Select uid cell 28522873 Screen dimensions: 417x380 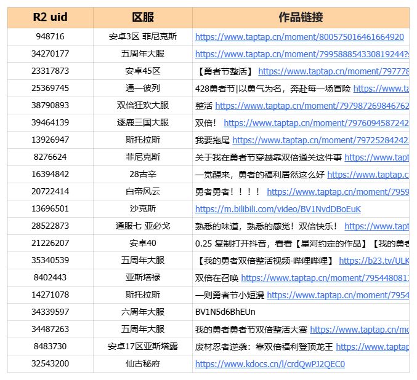tap(51, 226)
